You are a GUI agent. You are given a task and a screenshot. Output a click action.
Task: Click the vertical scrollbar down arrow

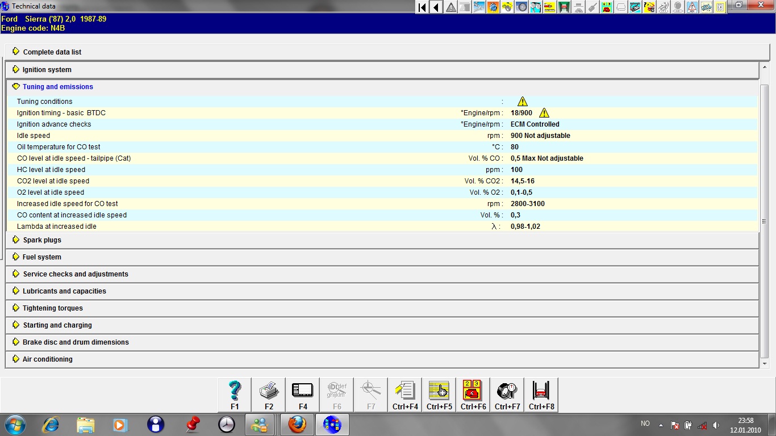coord(765,363)
